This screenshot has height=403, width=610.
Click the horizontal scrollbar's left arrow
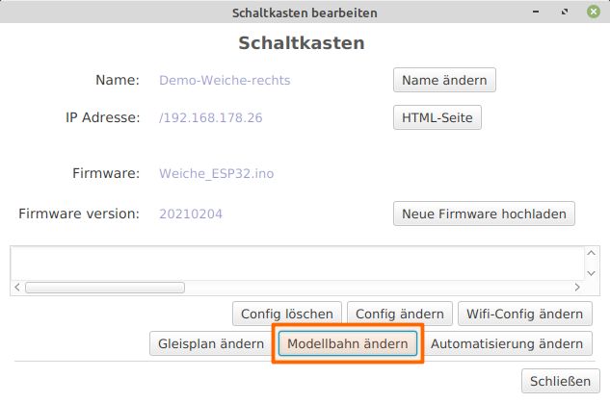pyautogui.click(x=17, y=287)
